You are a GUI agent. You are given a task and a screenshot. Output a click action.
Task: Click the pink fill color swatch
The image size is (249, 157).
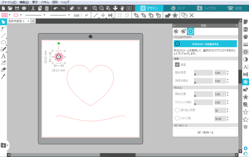click(5, 15)
